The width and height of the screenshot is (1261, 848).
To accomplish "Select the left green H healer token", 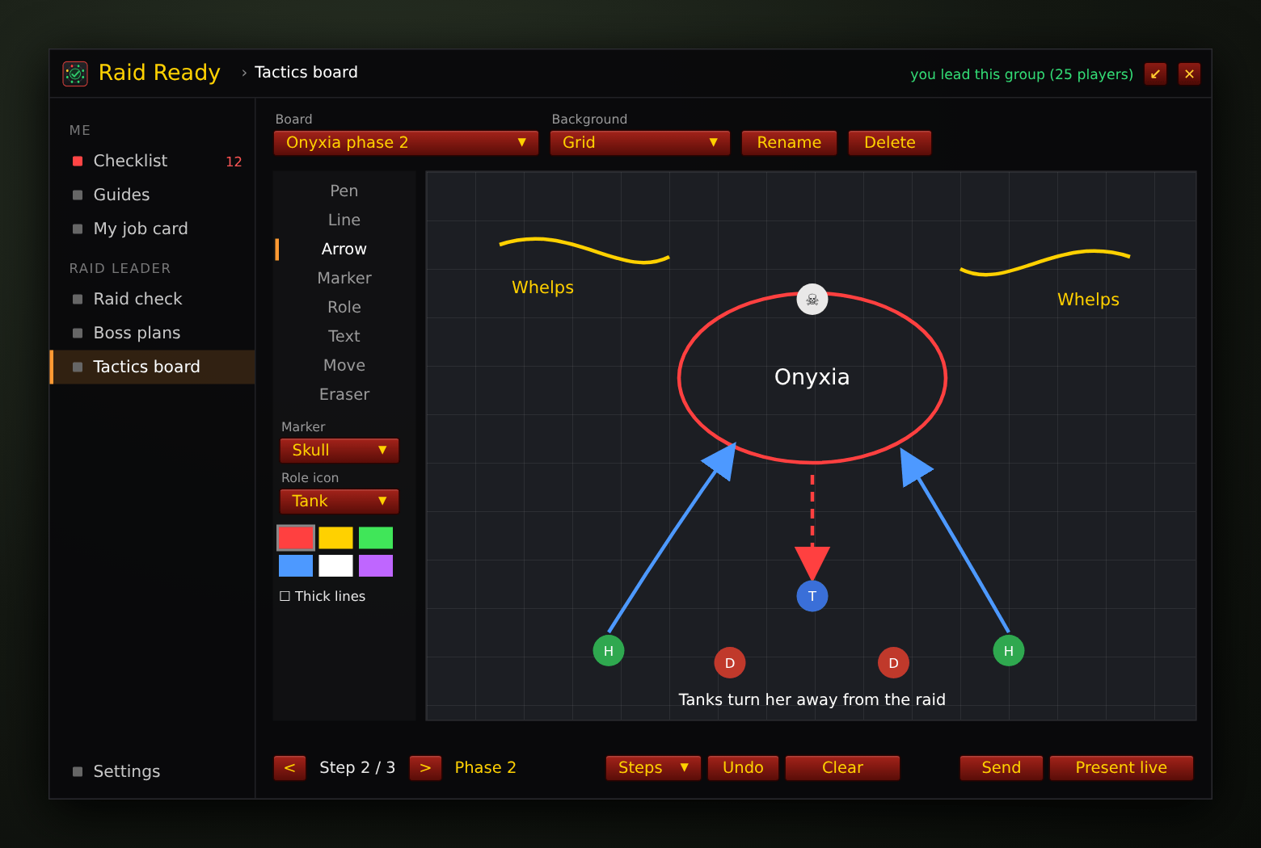I will pyautogui.click(x=609, y=650).
